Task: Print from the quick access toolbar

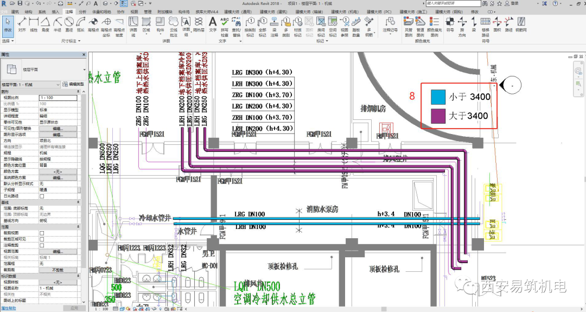Action: pyautogui.click(x=61, y=3)
